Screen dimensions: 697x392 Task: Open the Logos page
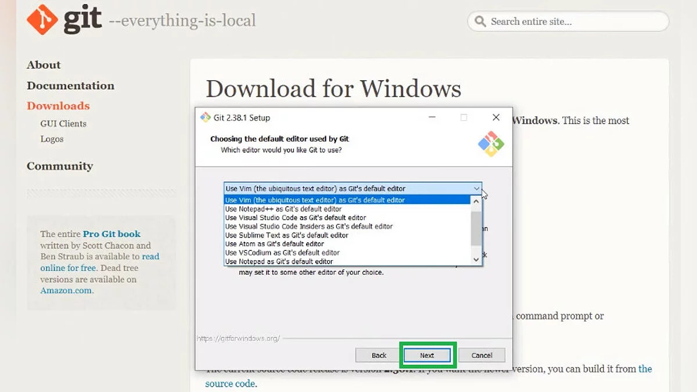point(52,139)
